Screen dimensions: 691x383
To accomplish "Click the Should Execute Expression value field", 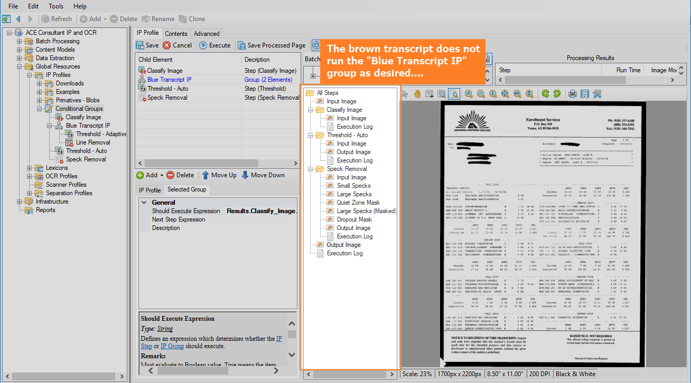I will coord(261,211).
